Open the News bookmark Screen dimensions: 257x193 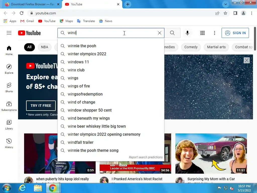click(x=106, y=21)
